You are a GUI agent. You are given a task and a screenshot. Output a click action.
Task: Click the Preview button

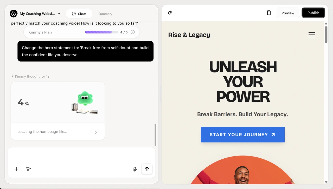pos(288,13)
